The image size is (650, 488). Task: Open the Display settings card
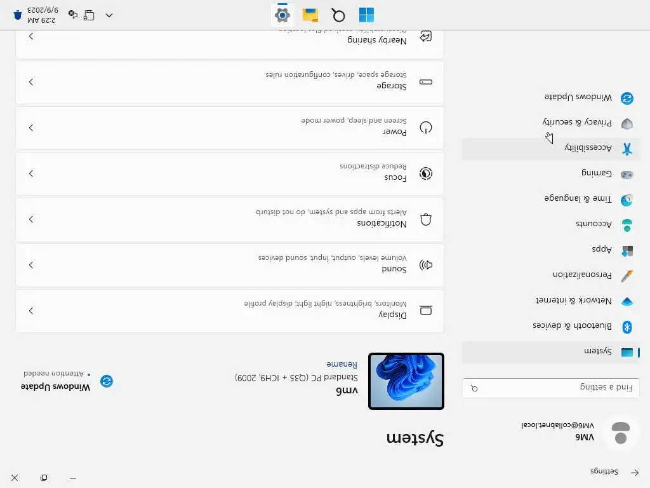point(230,310)
